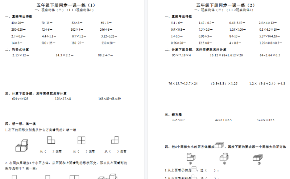This screenshot has width=290, height=179.
Task: Click the 2×2 square grid view figure
Action: point(81,140)
